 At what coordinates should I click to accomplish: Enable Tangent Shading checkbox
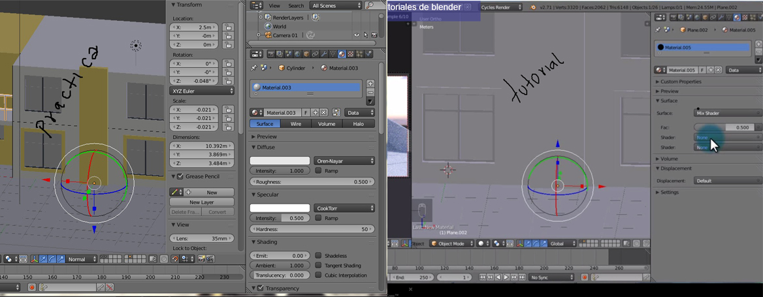click(318, 266)
